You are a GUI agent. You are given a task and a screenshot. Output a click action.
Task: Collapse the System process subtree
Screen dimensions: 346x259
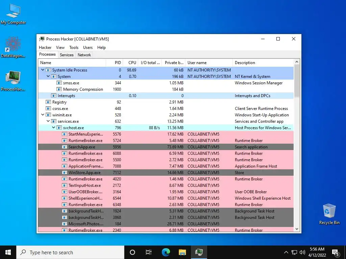click(x=48, y=76)
